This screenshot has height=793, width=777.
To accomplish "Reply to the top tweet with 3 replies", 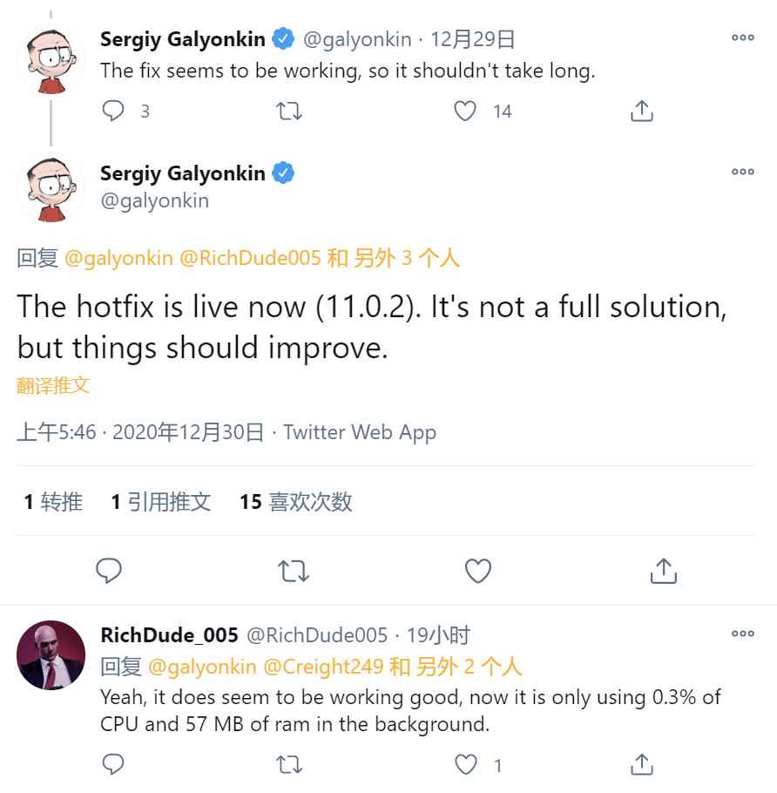I will click(x=114, y=112).
